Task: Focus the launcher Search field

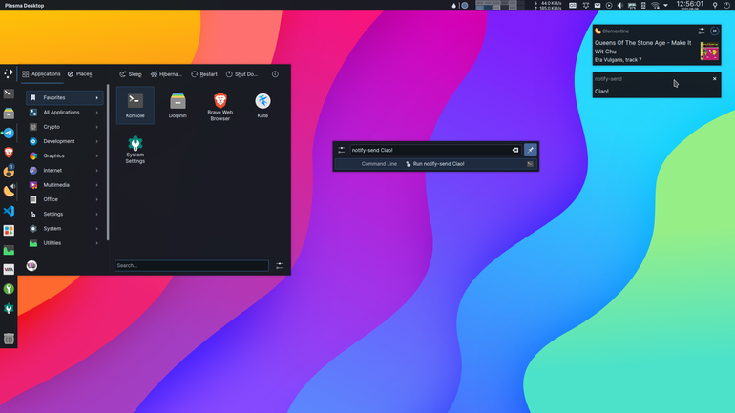Action: click(x=192, y=265)
